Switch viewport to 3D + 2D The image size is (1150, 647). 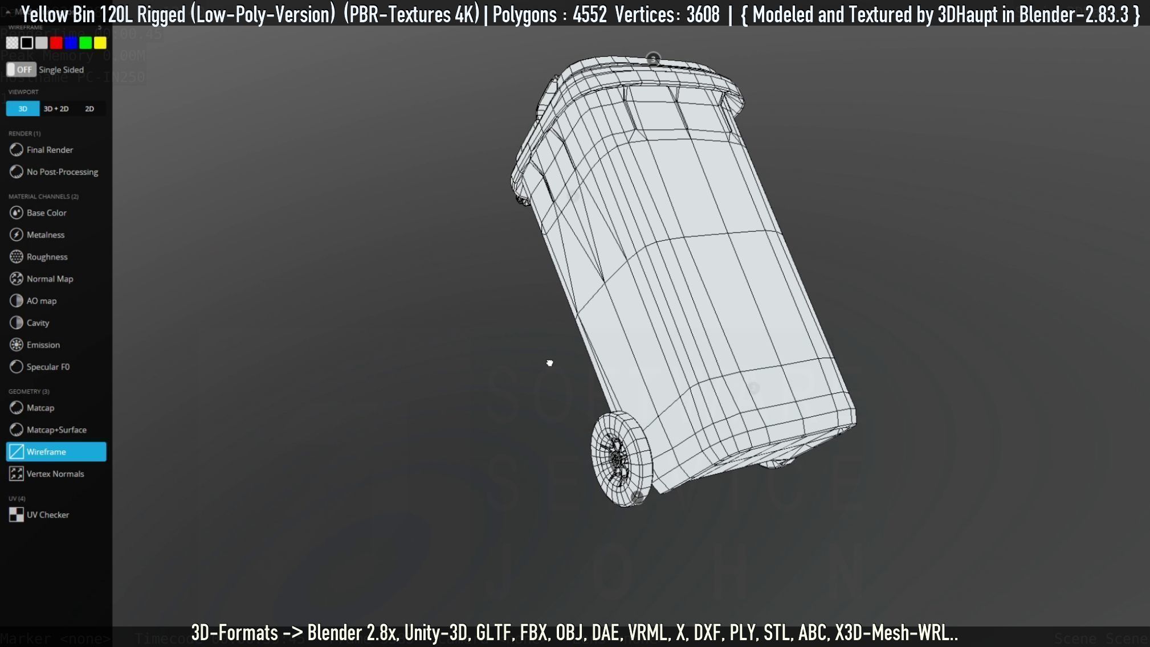[x=56, y=109]
